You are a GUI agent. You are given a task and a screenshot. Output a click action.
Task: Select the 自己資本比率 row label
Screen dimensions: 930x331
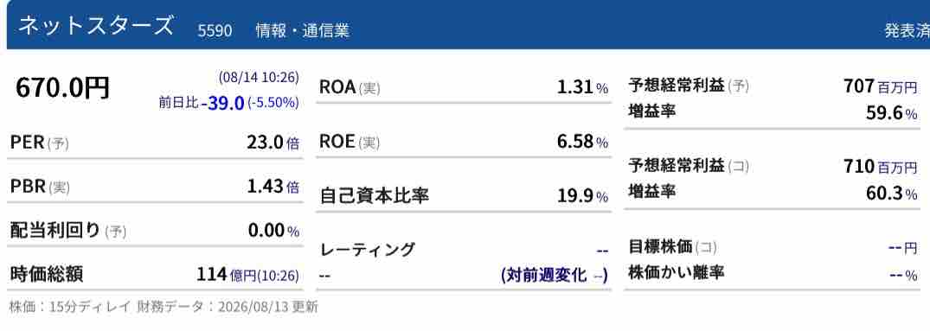click(375, 196)
